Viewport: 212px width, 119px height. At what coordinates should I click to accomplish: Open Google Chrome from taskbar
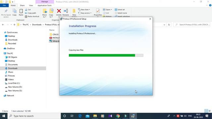[x=118, y=116]
